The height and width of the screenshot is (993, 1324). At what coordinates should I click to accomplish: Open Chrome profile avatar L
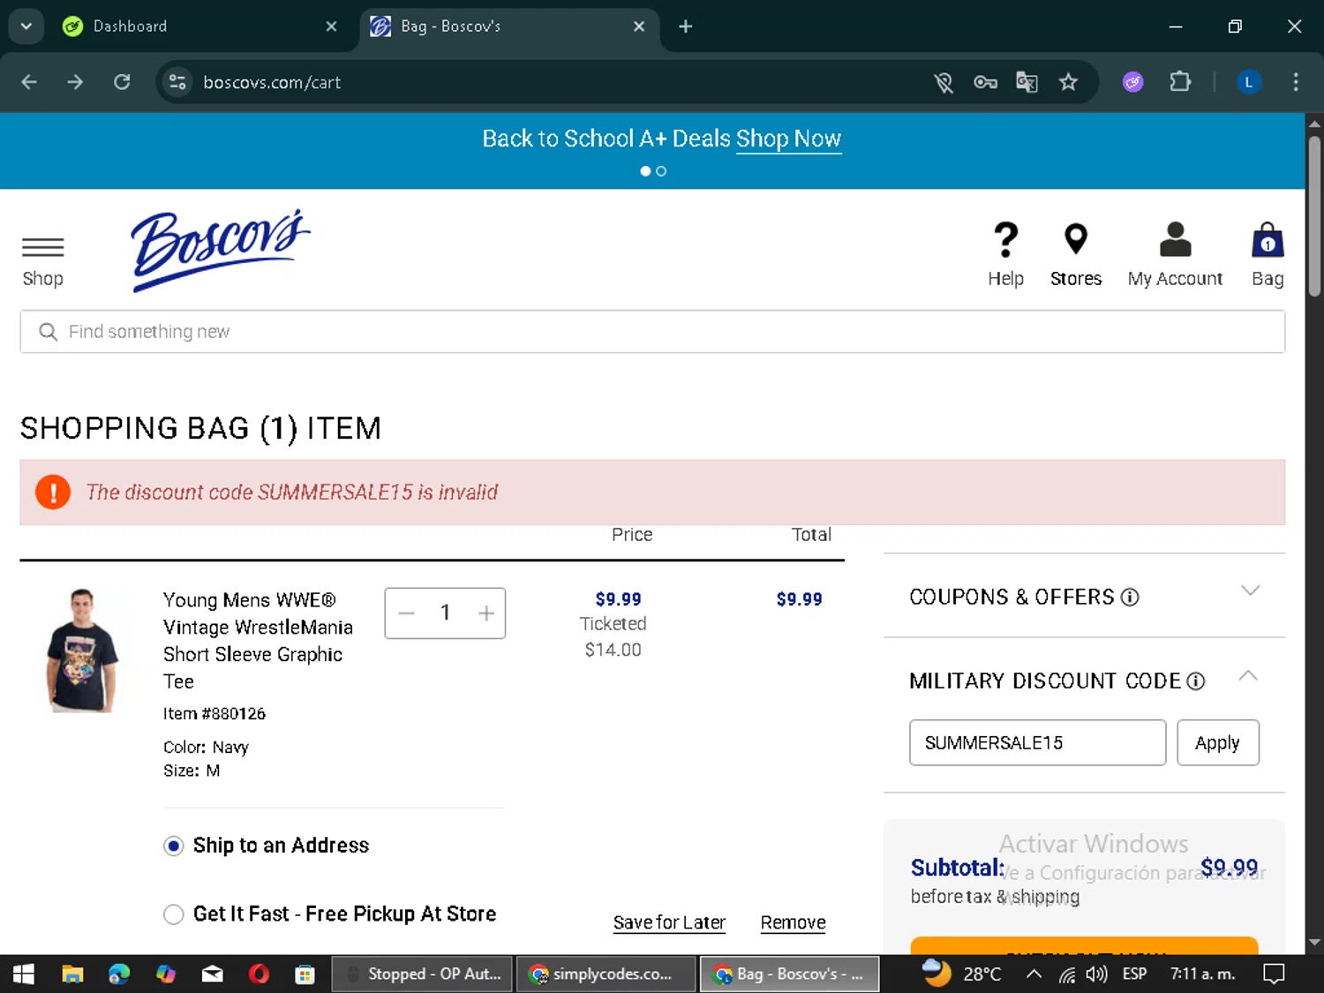tap(1248, 82)
